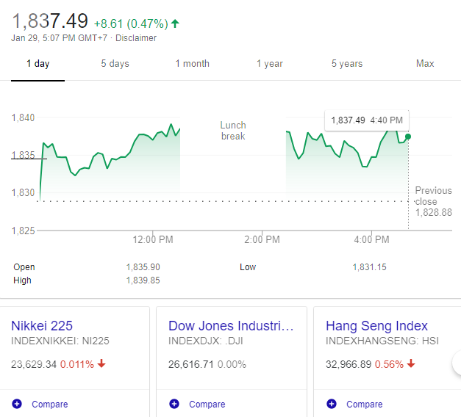This screenshot has width=461, height=417.
Task: Click the Lunch break label in the chart
Action: pyautogui.click(x=233, y=131)
